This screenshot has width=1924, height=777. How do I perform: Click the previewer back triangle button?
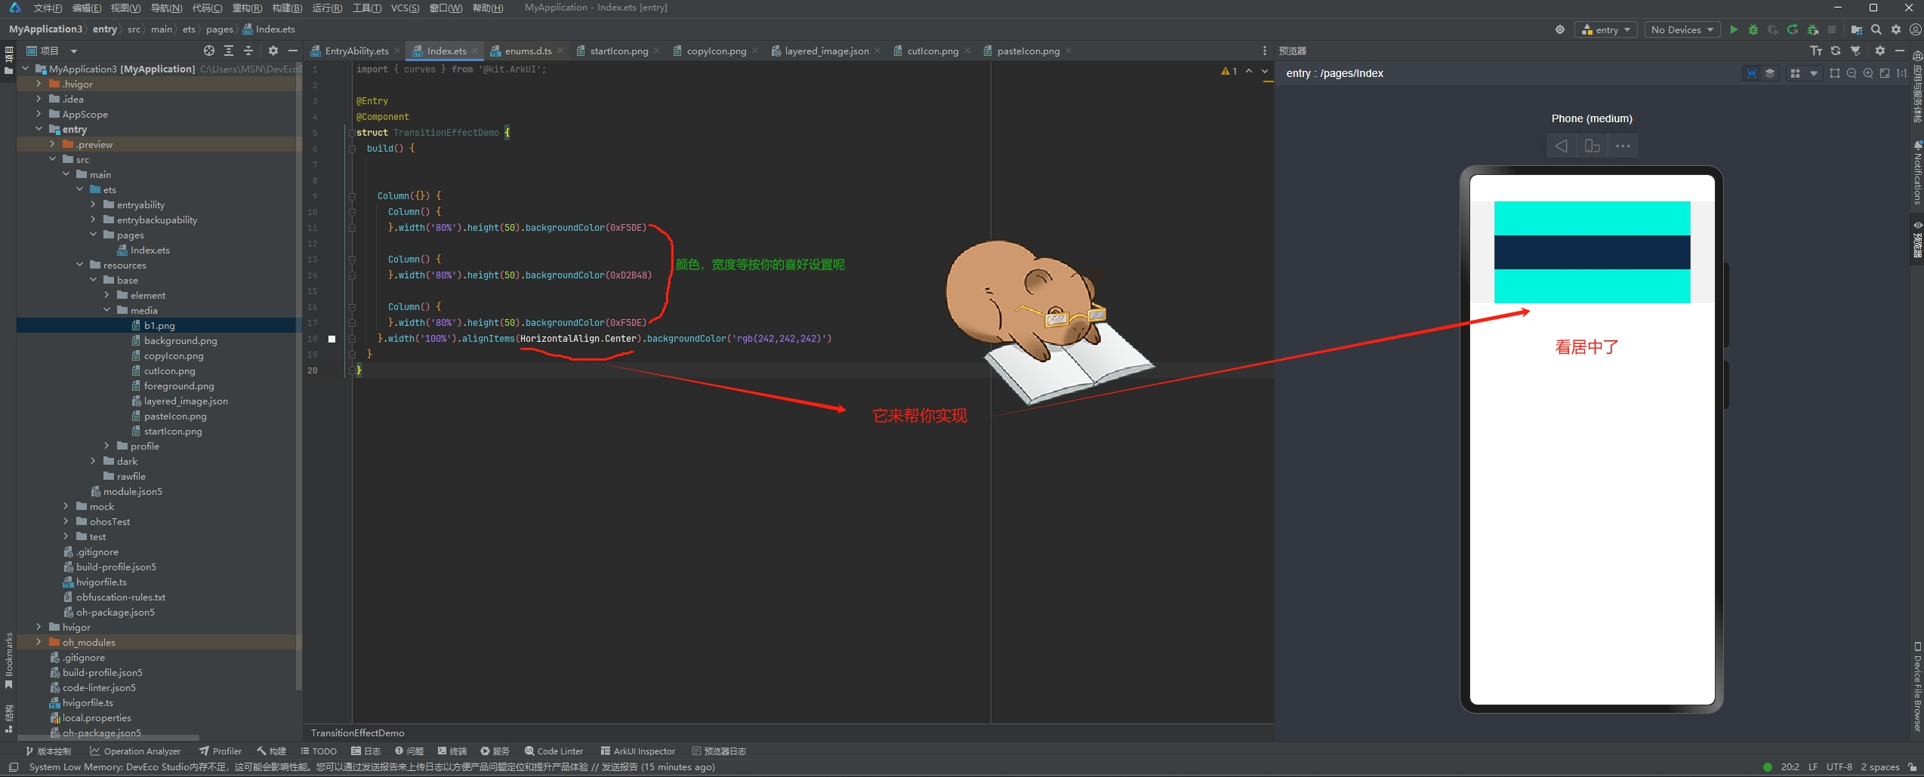click(1561, 146)
